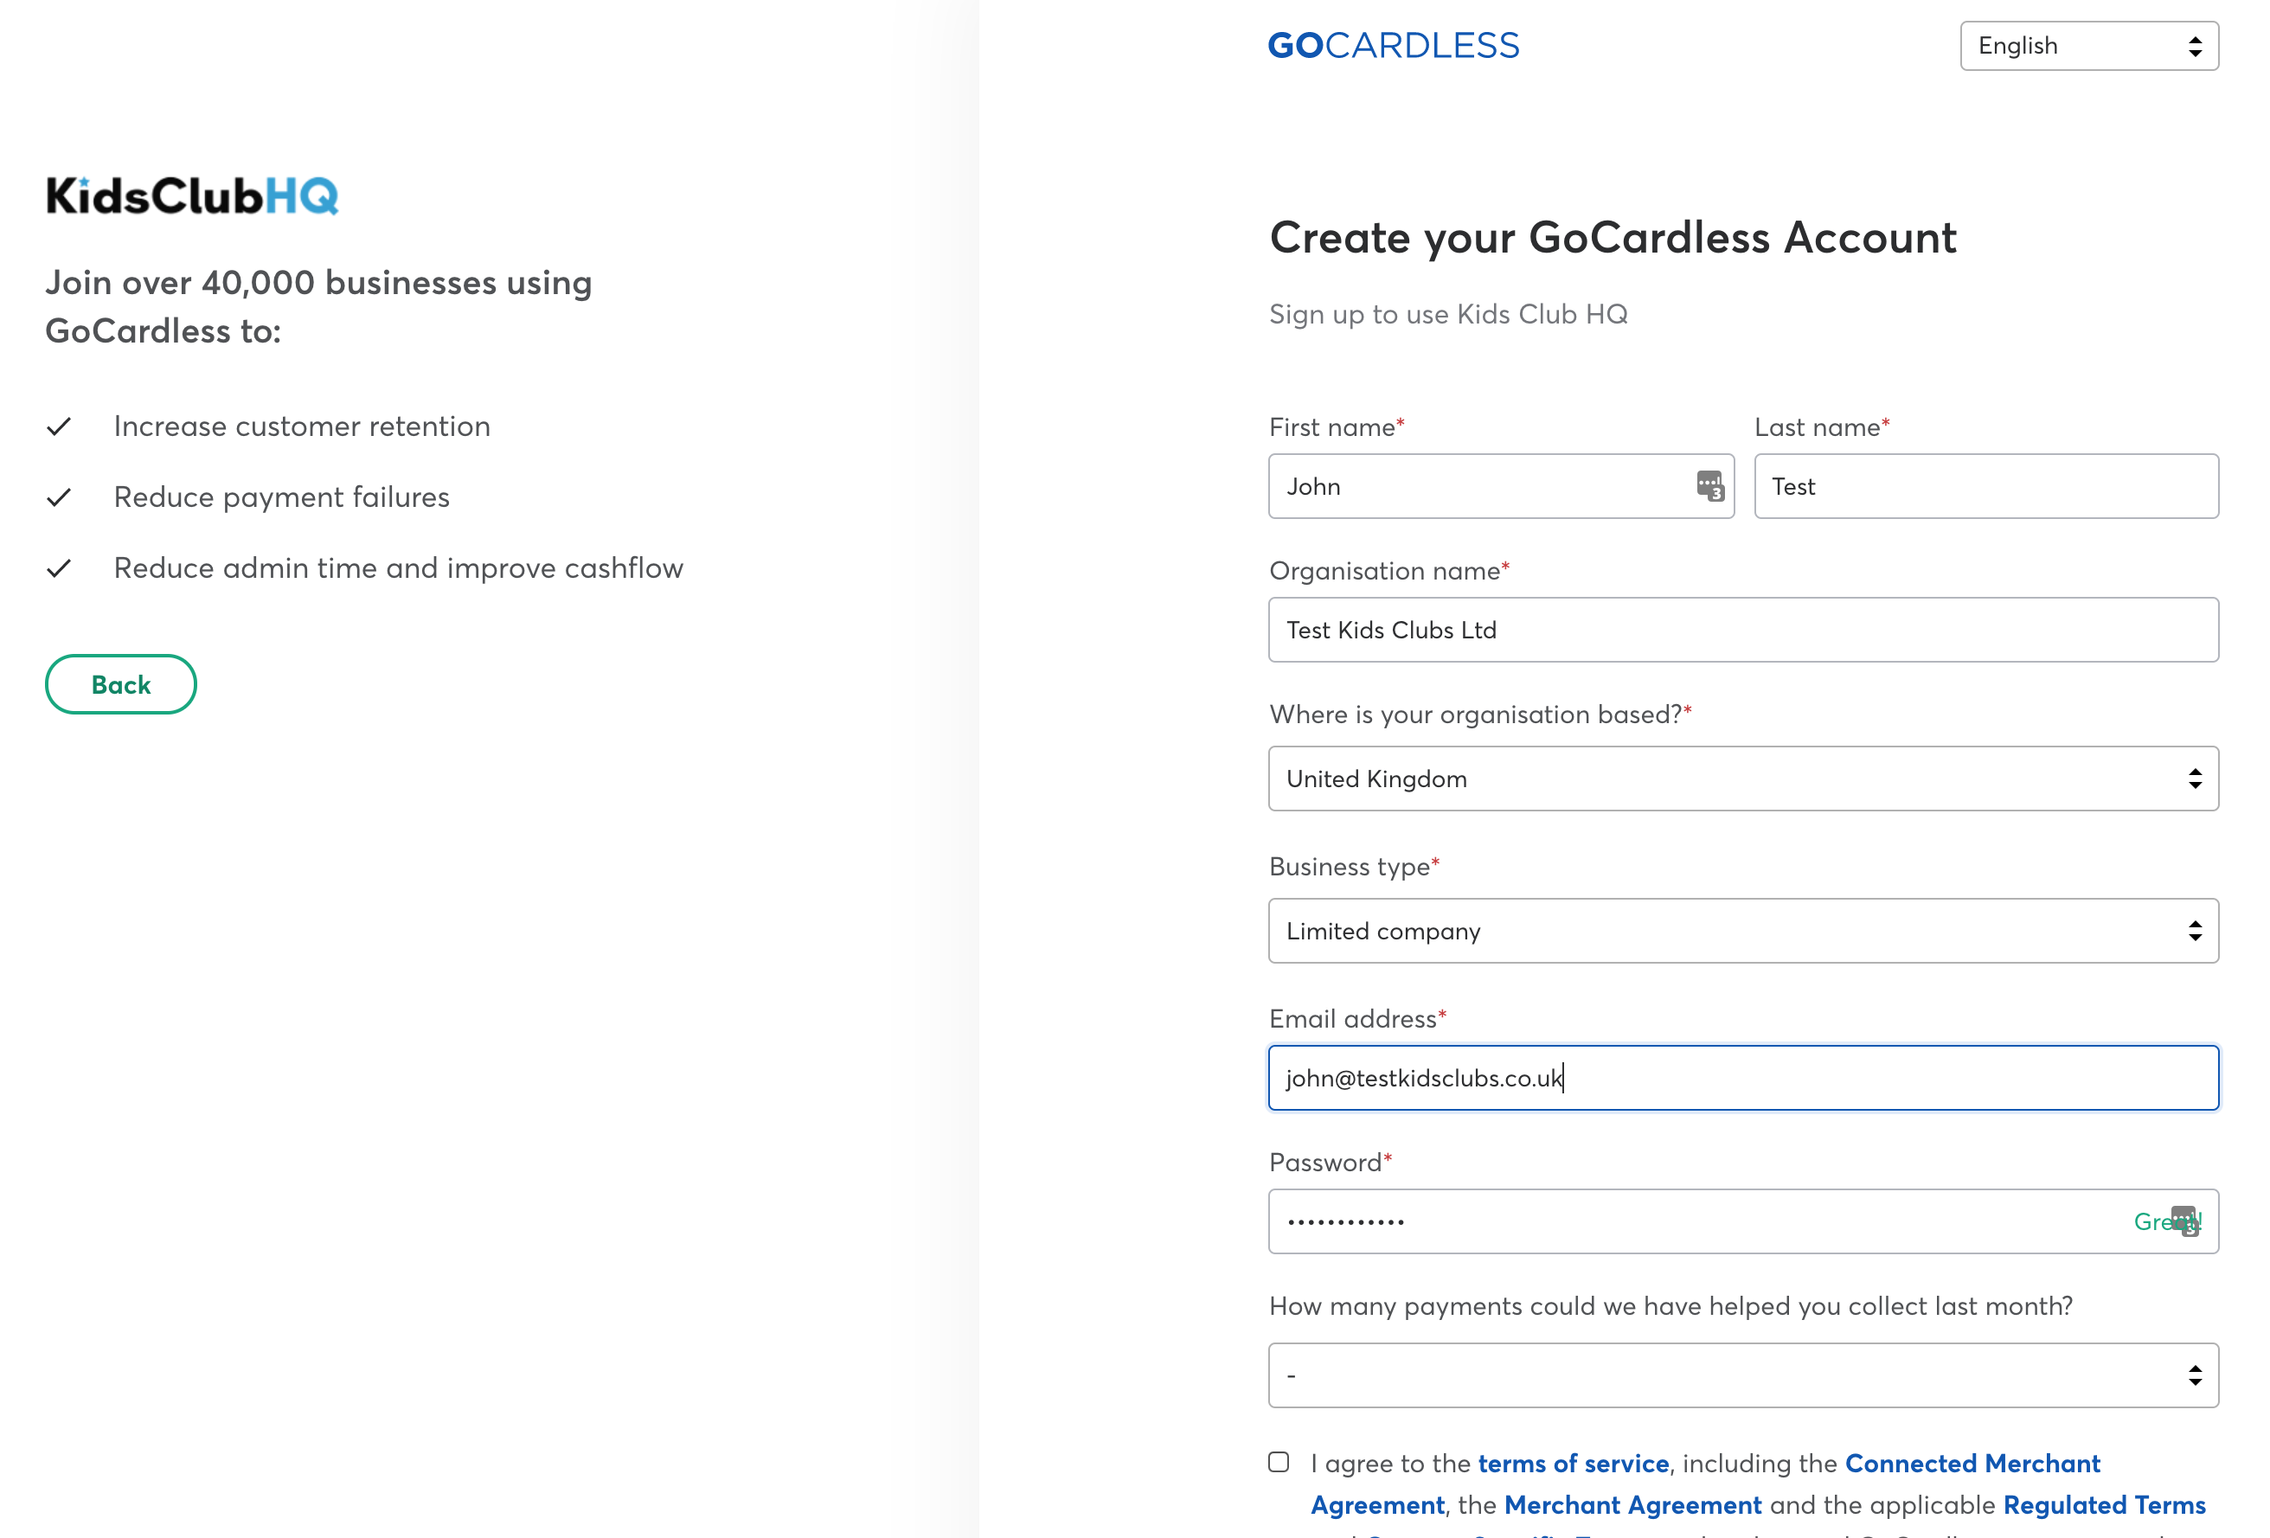2270x1538 pixels.
Task: Click the 'Business type' field label
Action: point(1355,867)
